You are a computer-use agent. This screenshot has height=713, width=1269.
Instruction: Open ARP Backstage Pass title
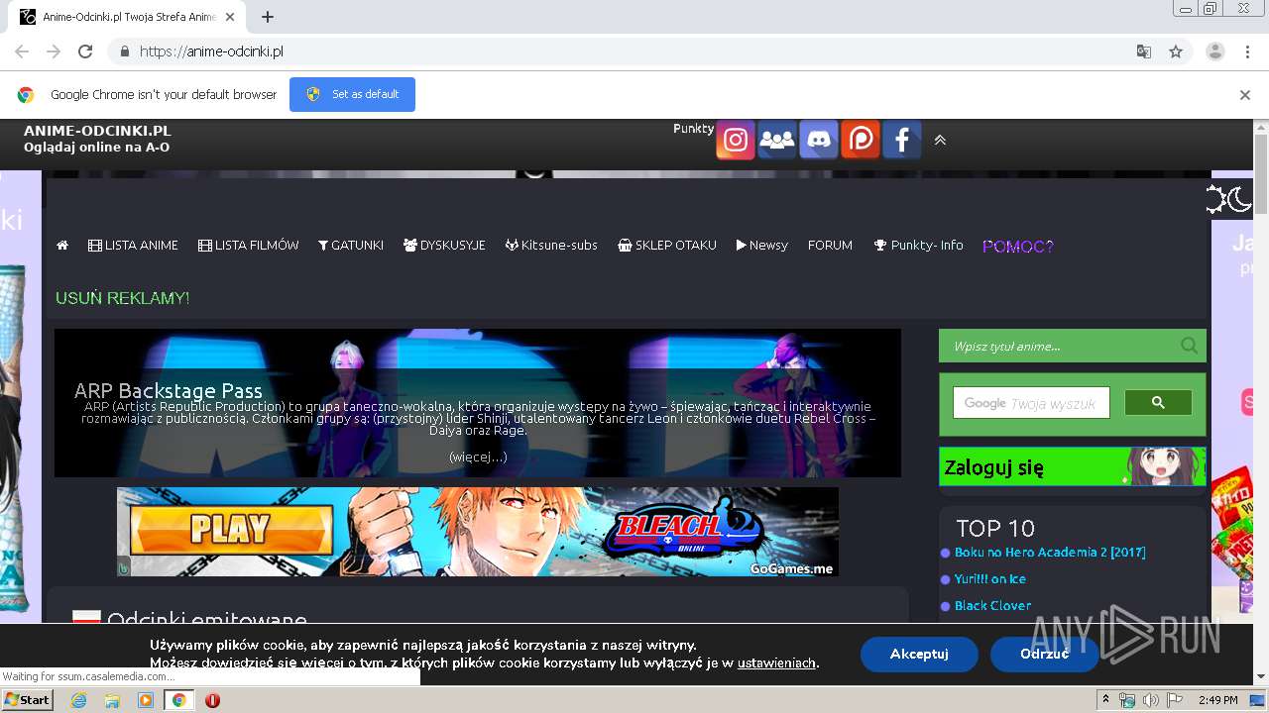point(168,391)
